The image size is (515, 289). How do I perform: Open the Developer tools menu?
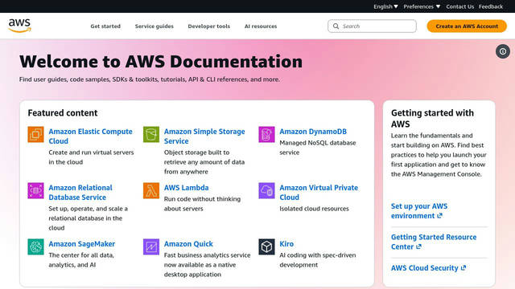209,26
